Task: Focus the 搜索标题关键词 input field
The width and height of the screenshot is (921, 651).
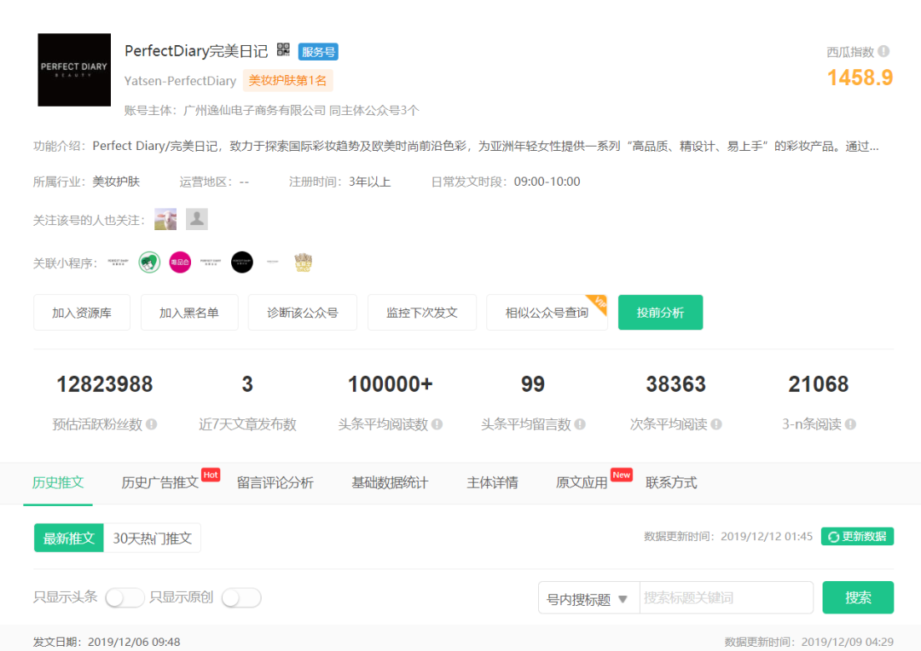Action: point(726,597)
